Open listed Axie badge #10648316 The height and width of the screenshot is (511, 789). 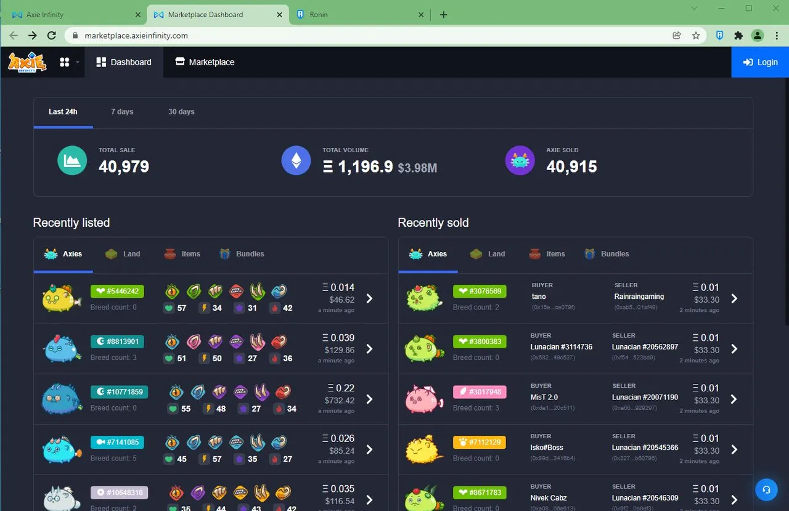120,493
